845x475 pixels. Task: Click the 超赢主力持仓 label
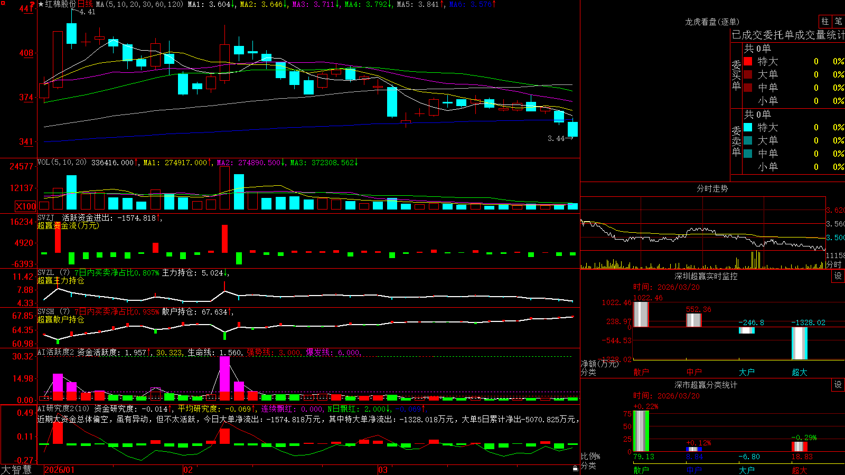[x=61, y=280]
